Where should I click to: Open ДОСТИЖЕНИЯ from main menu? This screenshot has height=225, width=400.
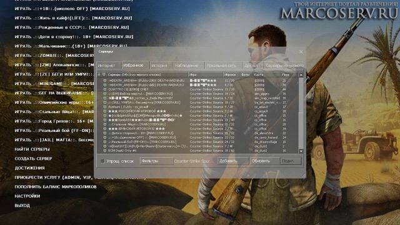29,168
